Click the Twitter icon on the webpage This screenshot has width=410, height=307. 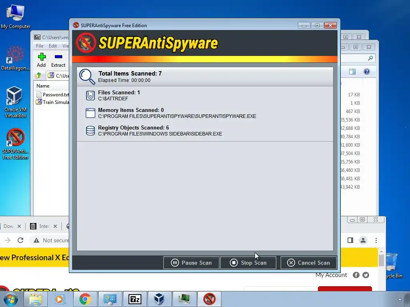coord(366,275)
